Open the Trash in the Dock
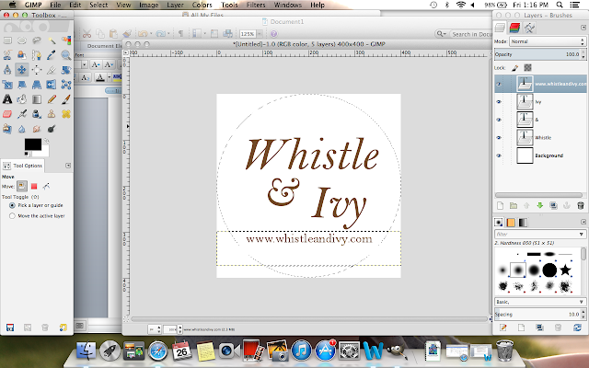The image size is (589, 368). click(504, 351)
